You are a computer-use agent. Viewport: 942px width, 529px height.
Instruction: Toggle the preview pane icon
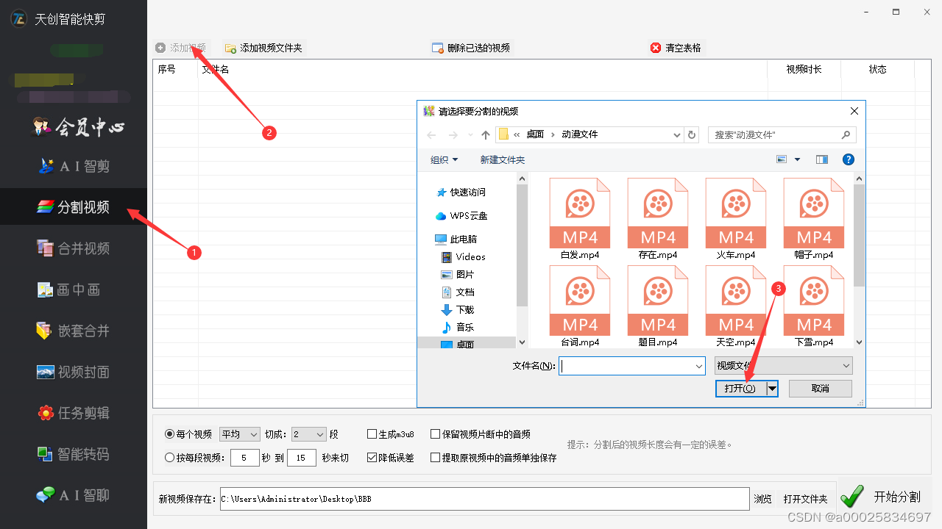click(x=822, y=159)
